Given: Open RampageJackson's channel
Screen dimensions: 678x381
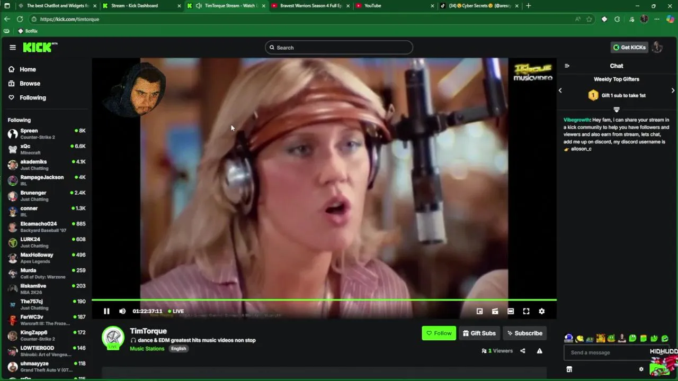Looking at the screenshot, I should 47,180.
